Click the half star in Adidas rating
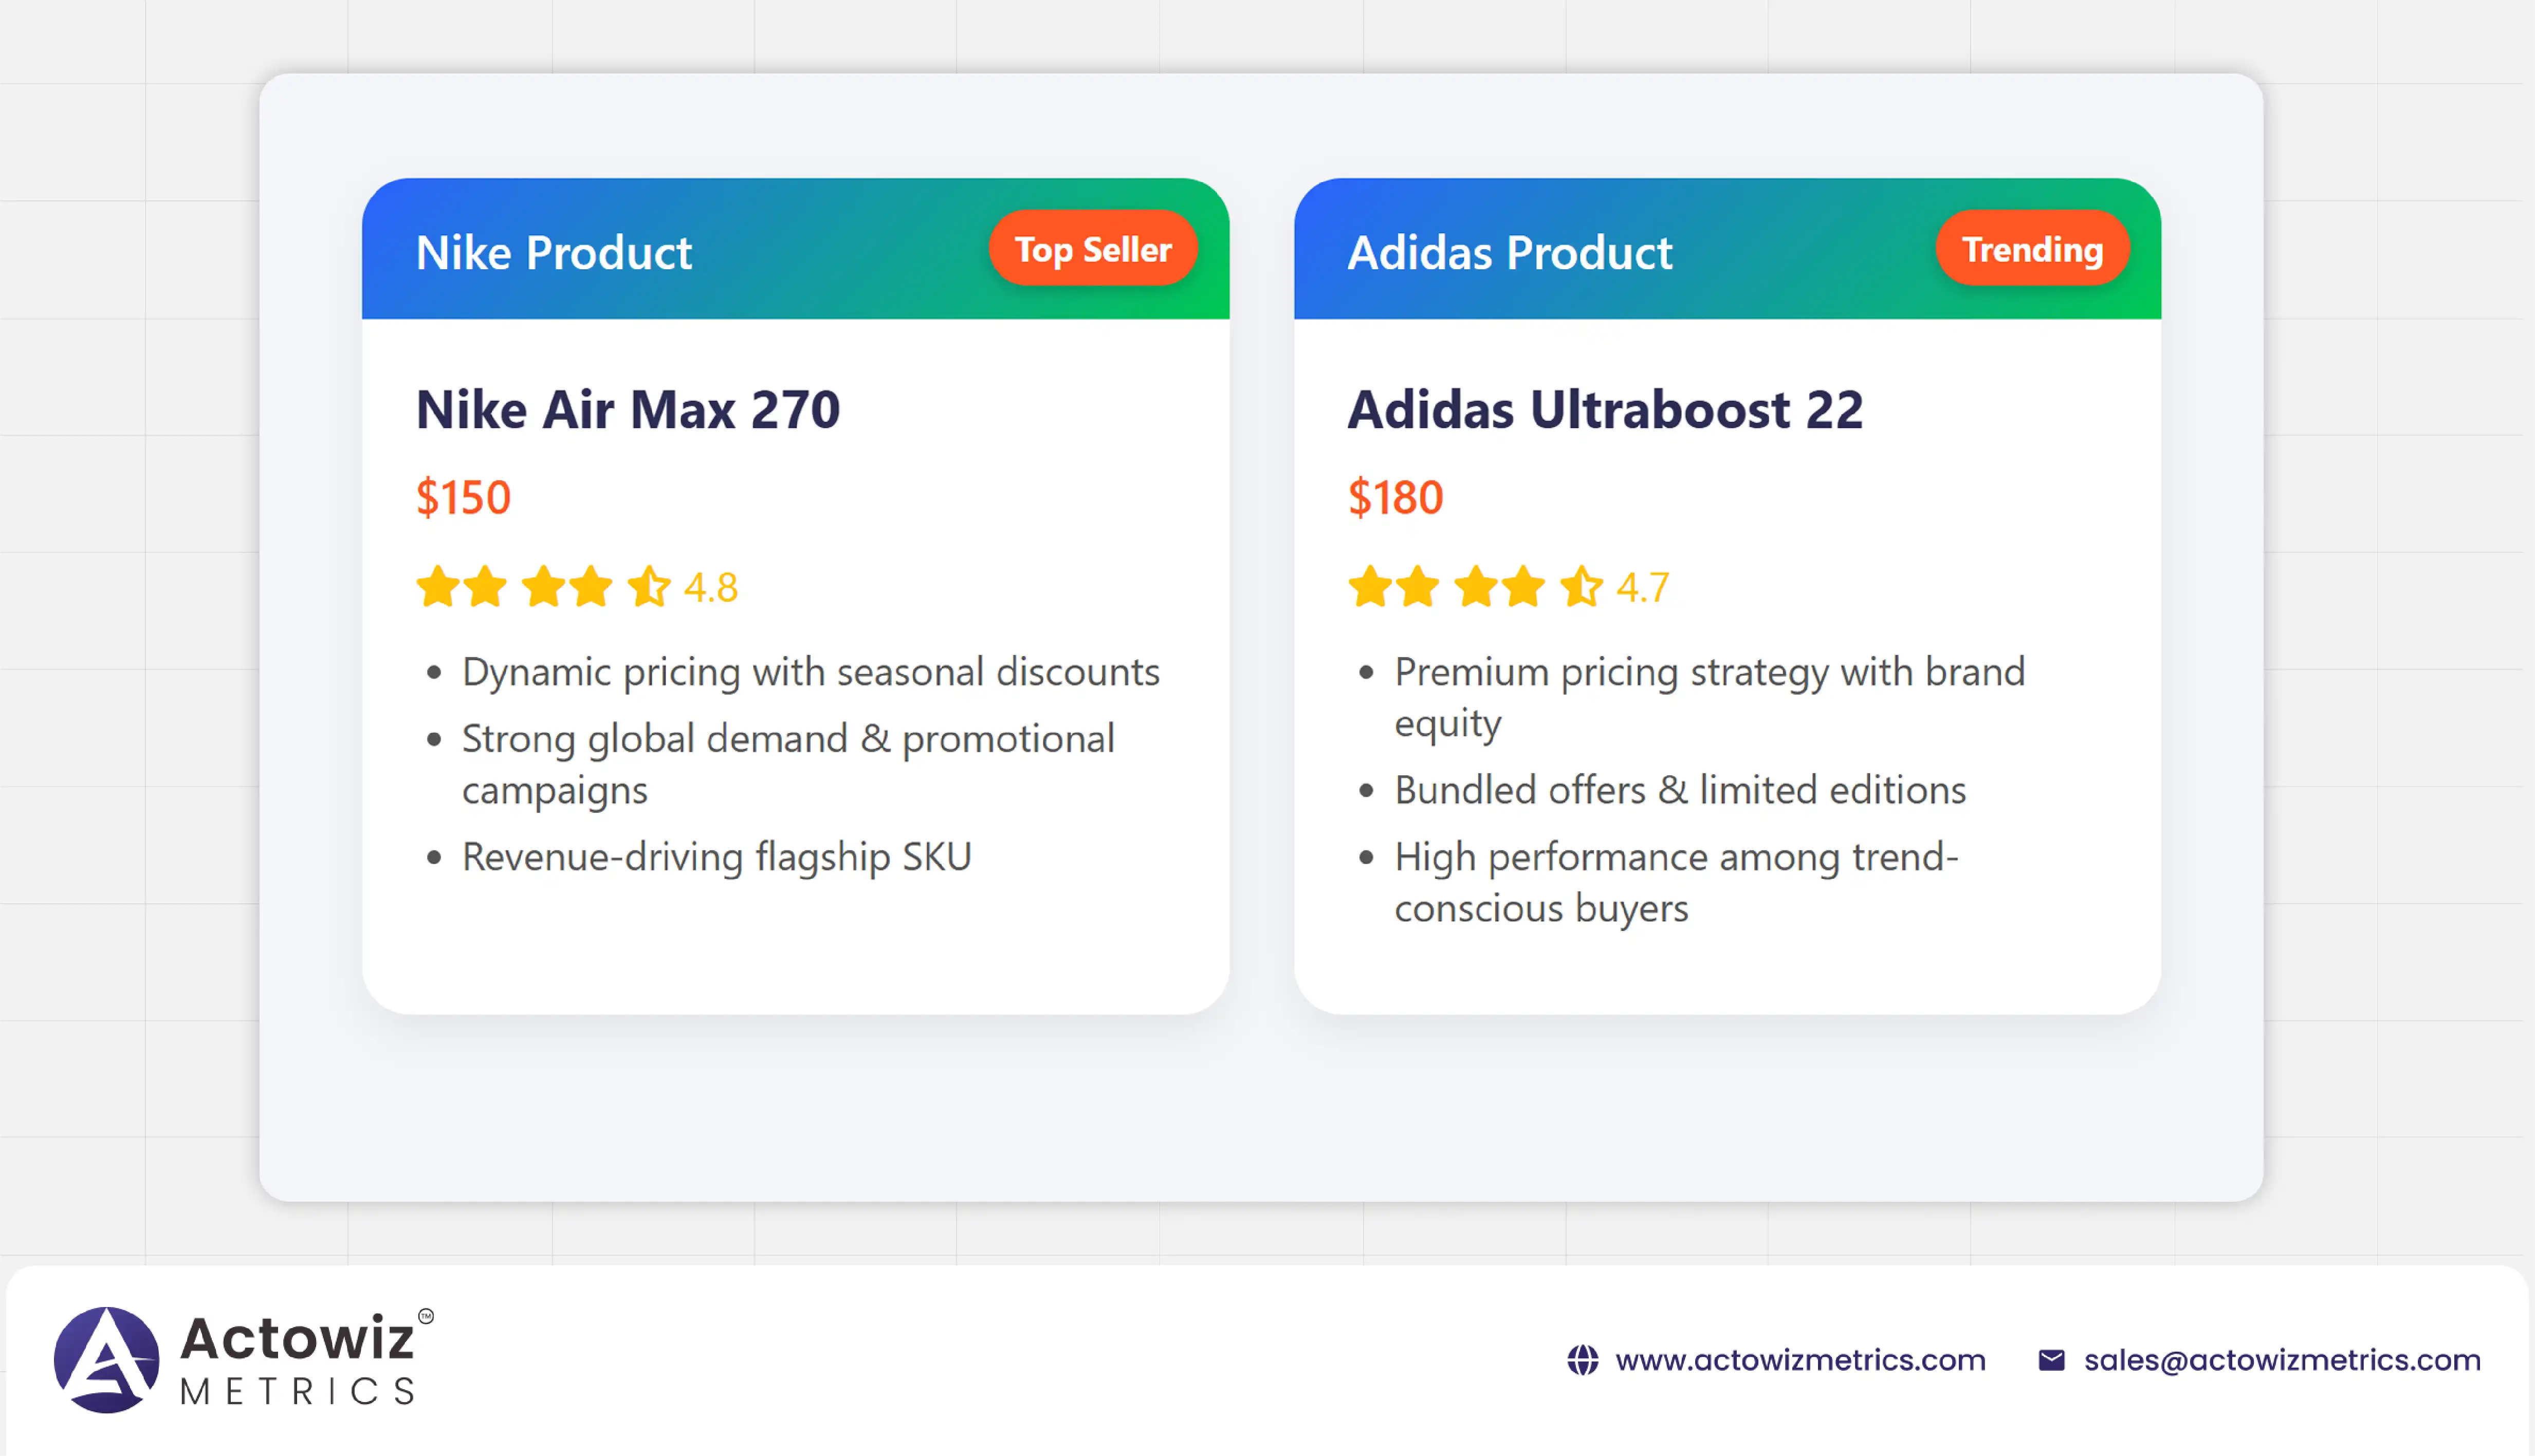The image size is (2535, 1456). [1581, 587]
